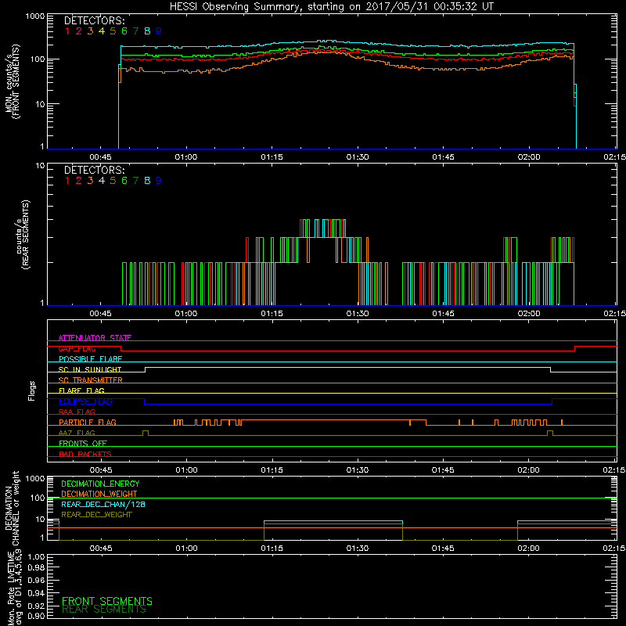Select the DETECTORS label in the rear segments panel
626x626 pixels.
pos(94,171)
